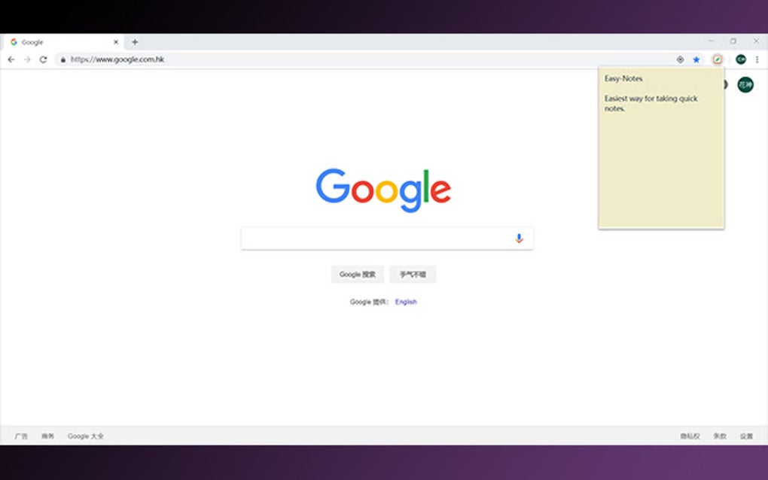This screenshot has width=768, height=480.
Task: Click inside the Google search box
Action: tap(376, 237)
